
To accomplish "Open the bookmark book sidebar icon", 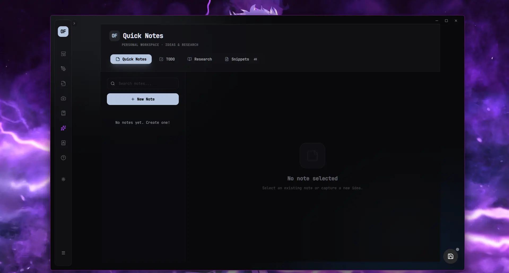I will pyautogui.click(x=63, y=113).
